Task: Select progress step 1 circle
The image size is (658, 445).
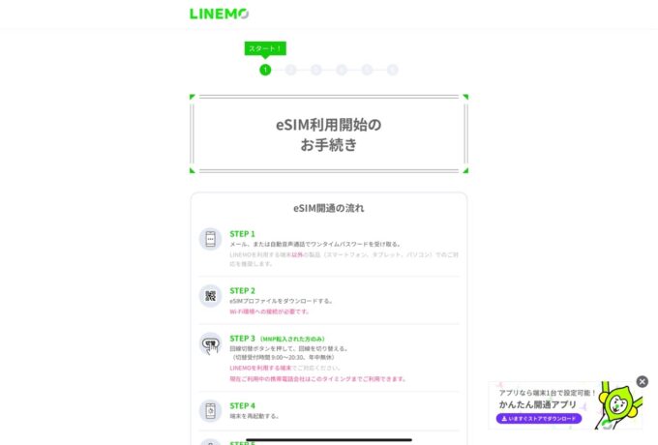Action: pyautogui.click(x=265, y=70)
